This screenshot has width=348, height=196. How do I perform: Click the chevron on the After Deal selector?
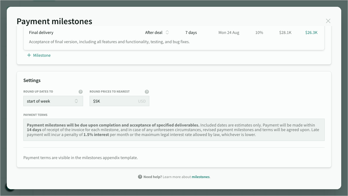167,32
